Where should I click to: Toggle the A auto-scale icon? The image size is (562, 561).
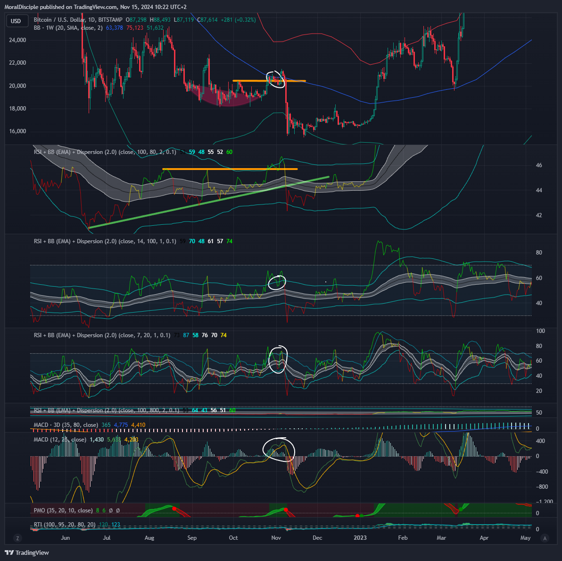click(545, 538)
